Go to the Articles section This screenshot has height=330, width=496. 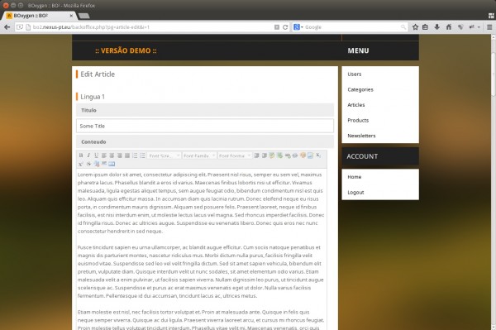point(355,105)
